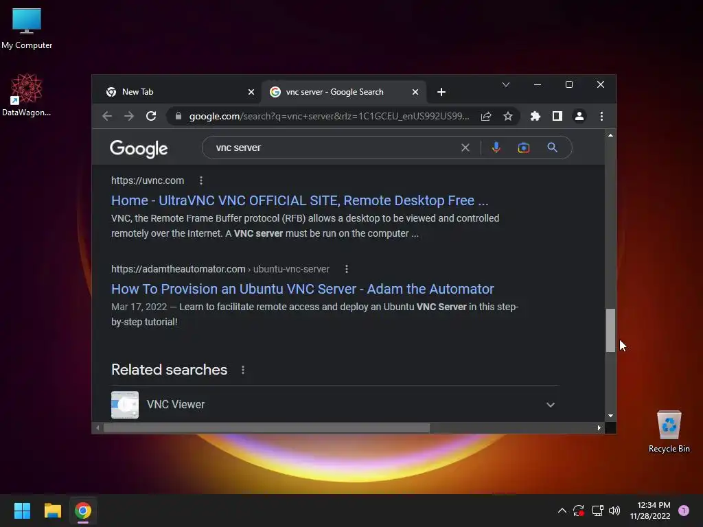The width and height of the screenshot is (703, 527).
Task: Start voice search with microphone icon
Action: (496, 148)
